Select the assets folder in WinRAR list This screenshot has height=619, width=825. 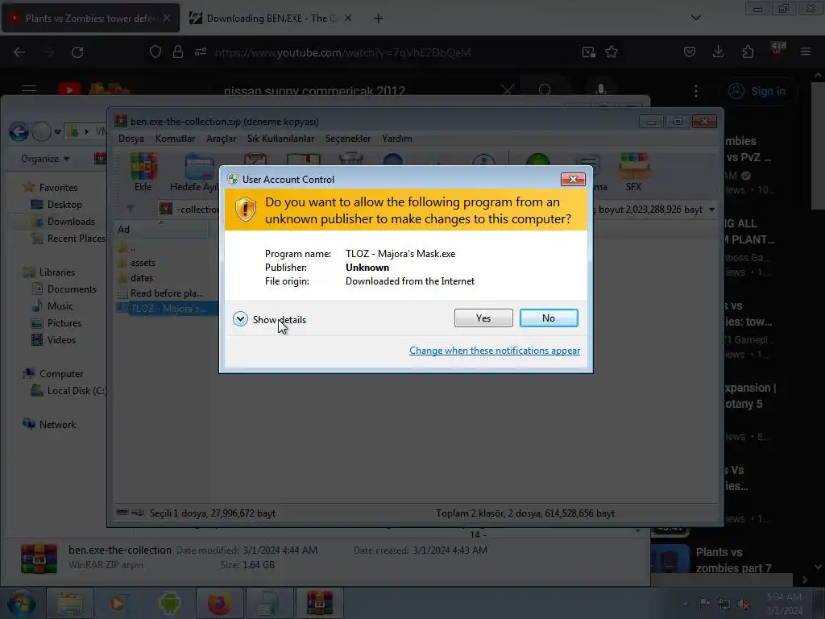click(137, 263)
